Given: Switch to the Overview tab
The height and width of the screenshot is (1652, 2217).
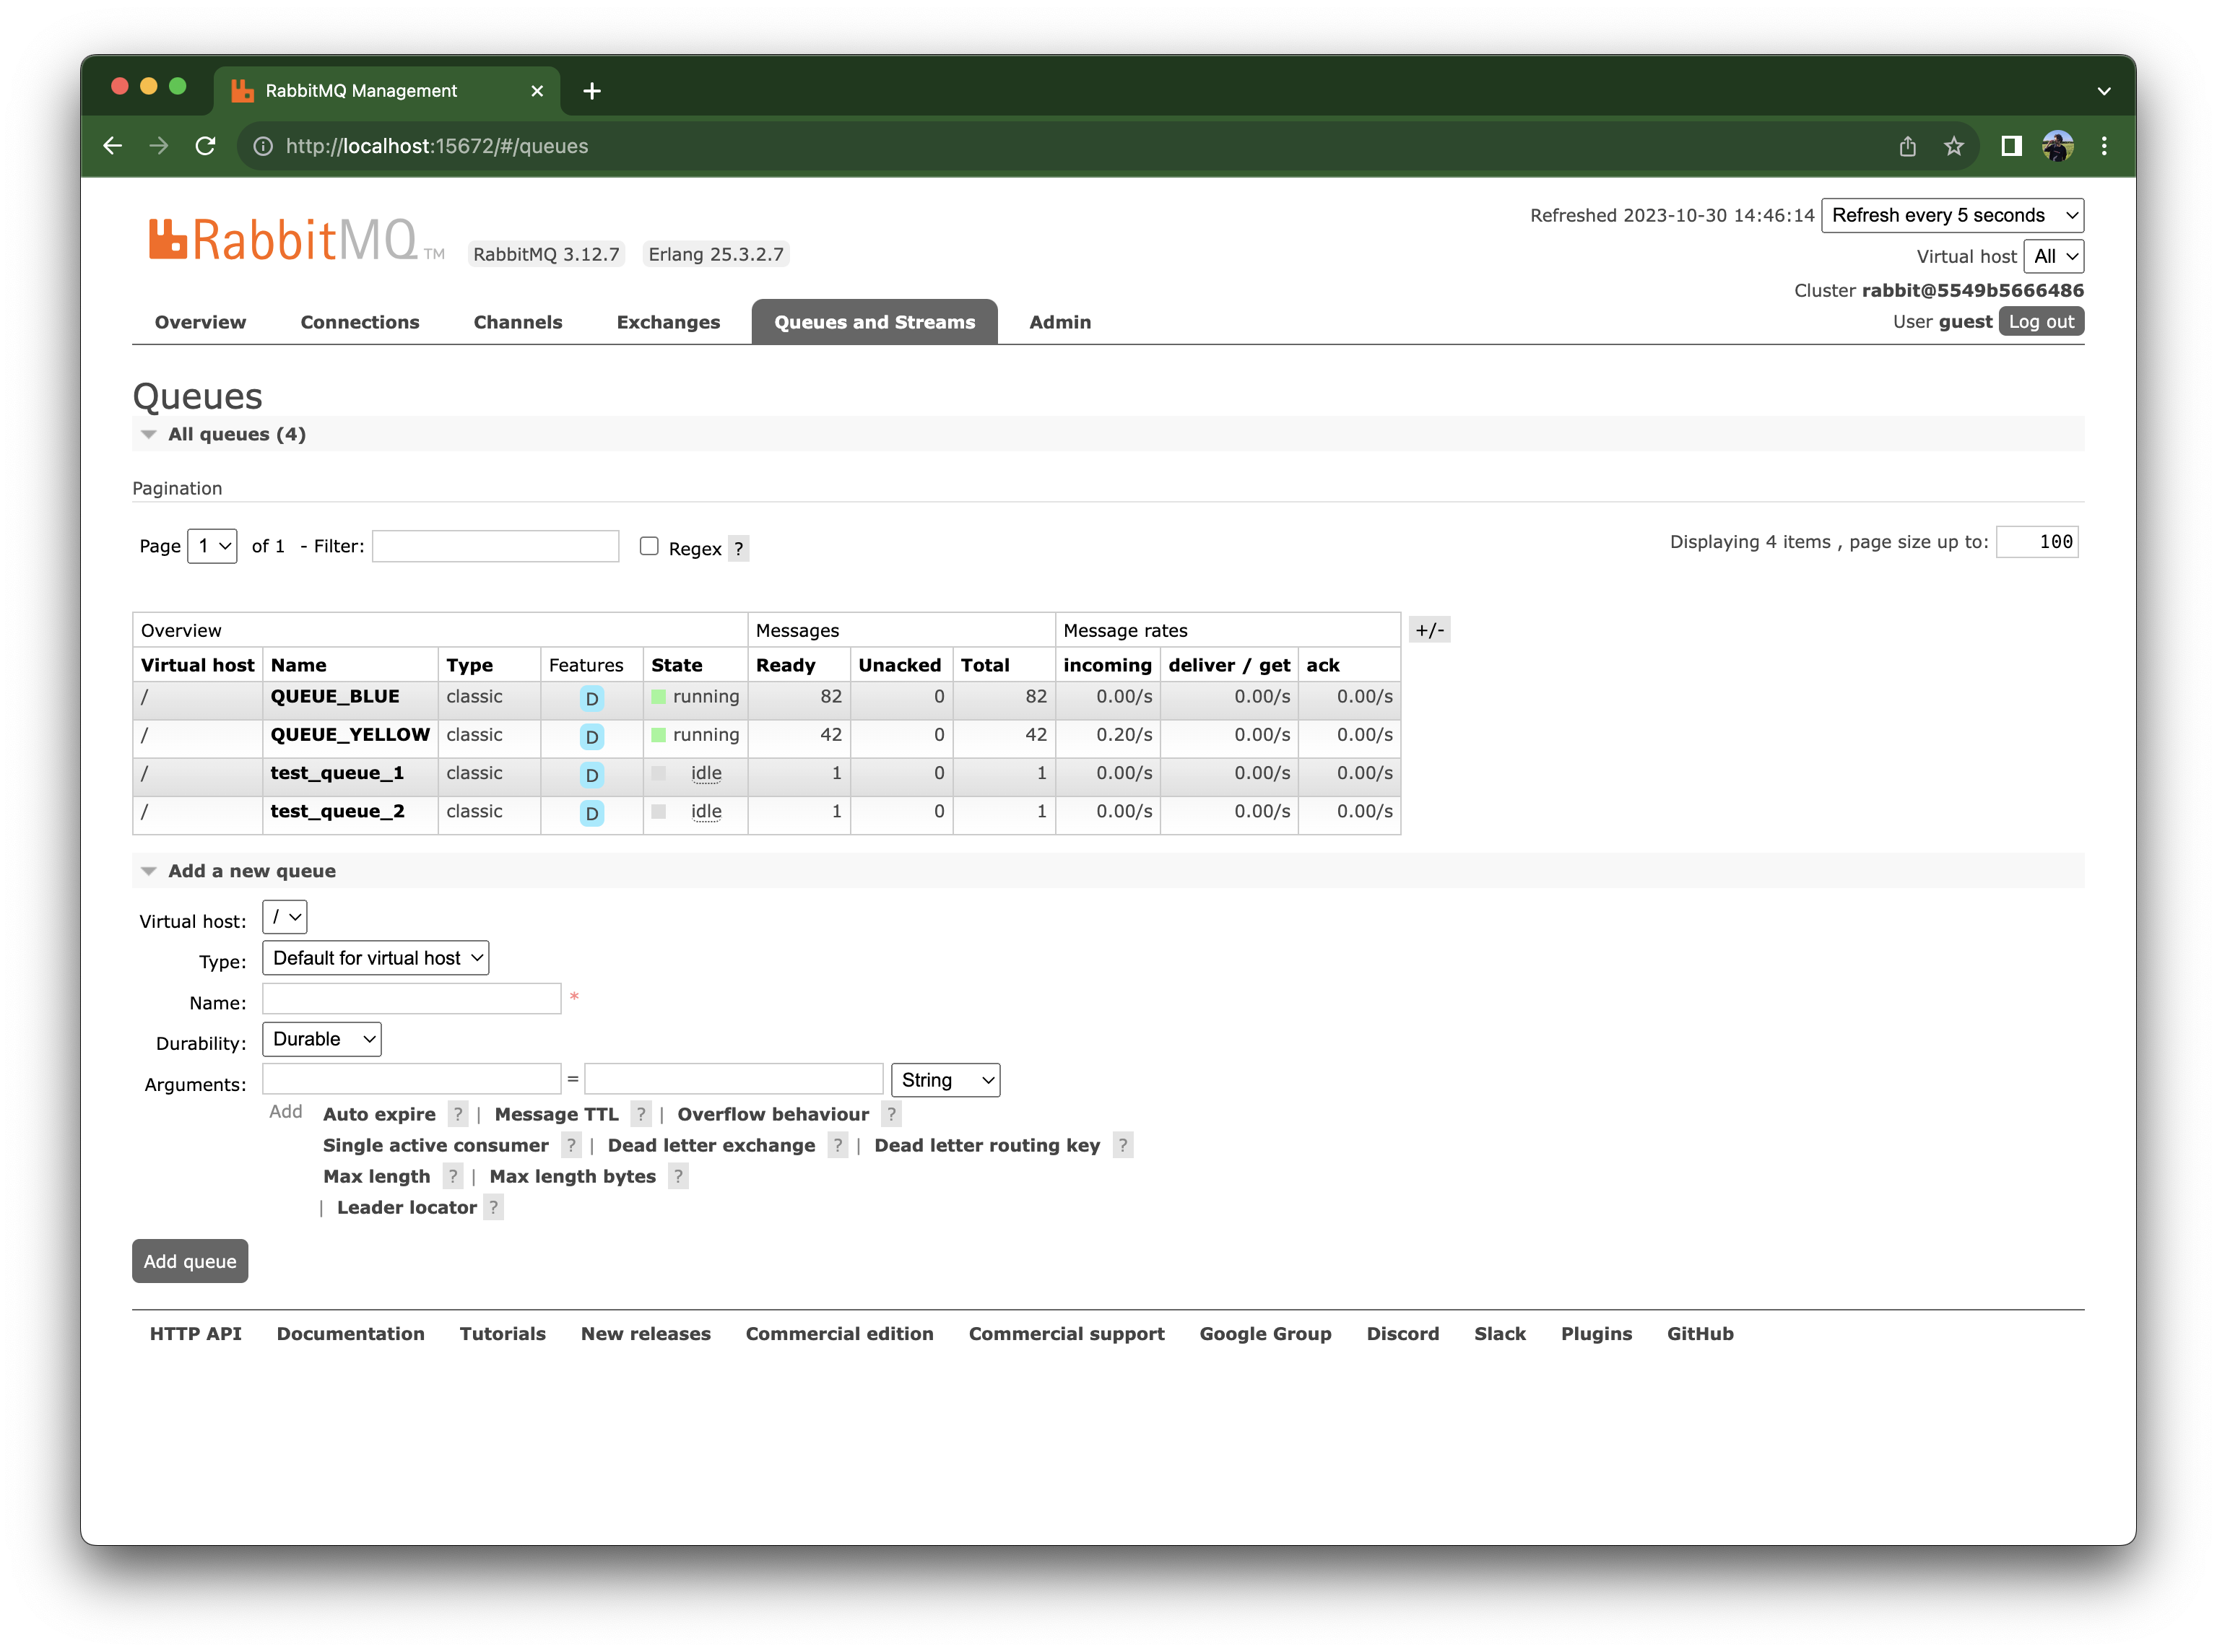Looking at the screenshot, I should (x=200, y=322).
